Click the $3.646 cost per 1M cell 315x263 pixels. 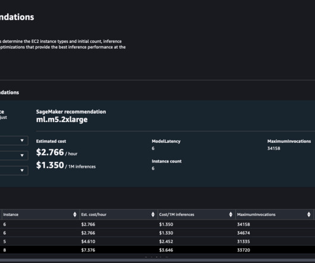(166, 250)
